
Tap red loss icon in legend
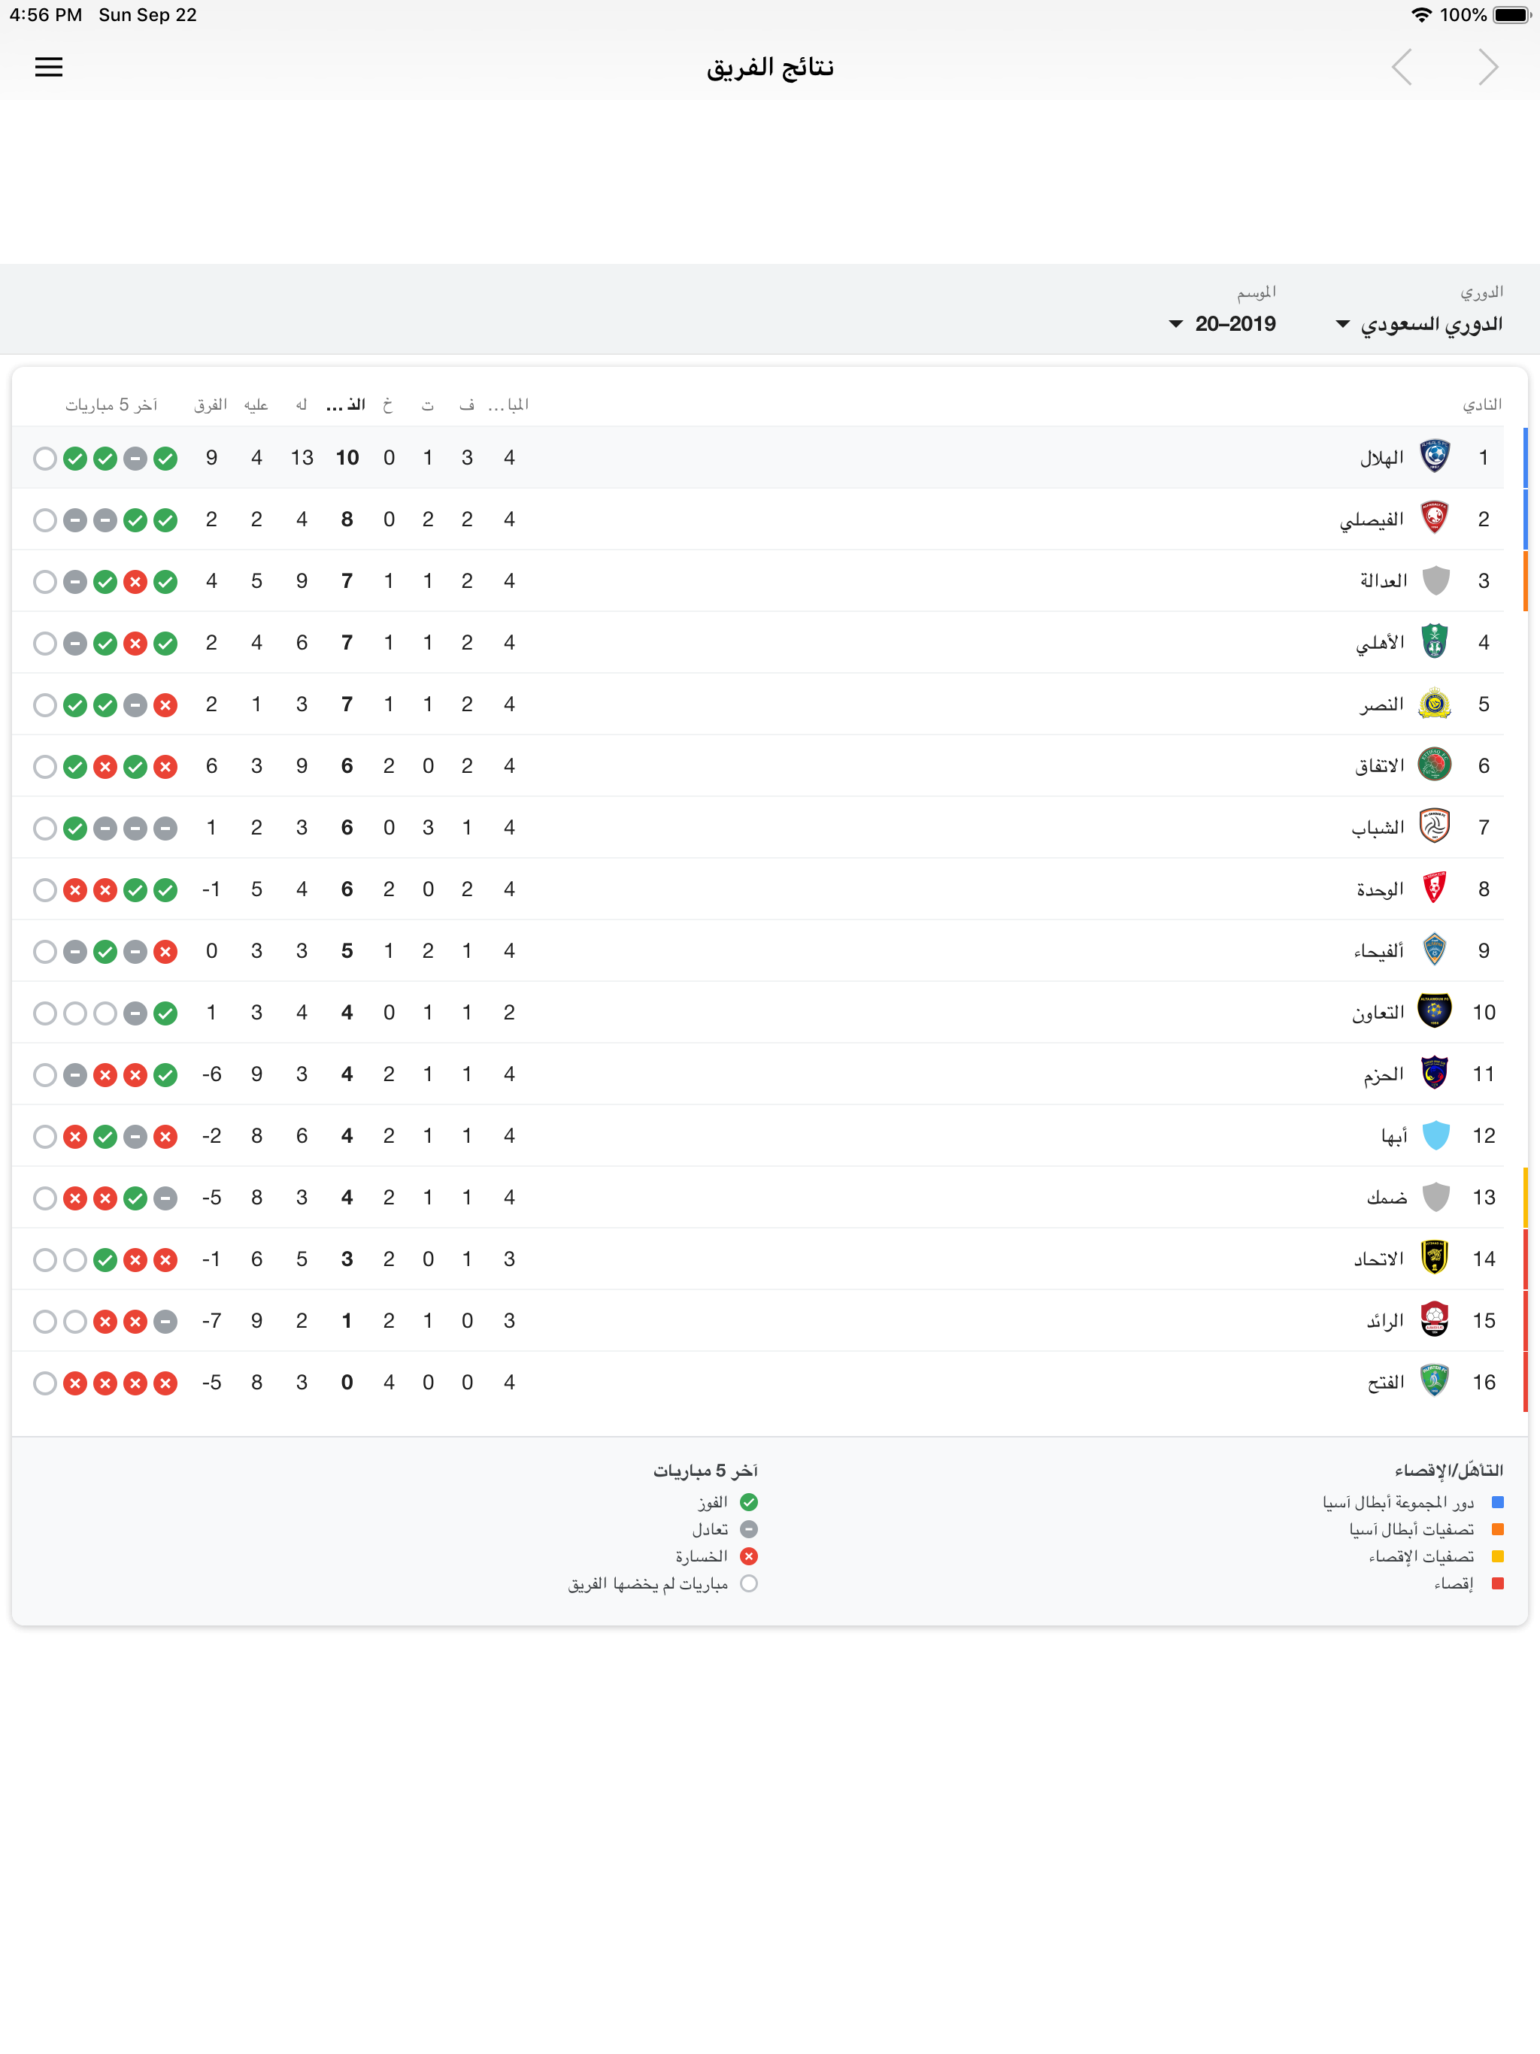tap(749, 1556)
